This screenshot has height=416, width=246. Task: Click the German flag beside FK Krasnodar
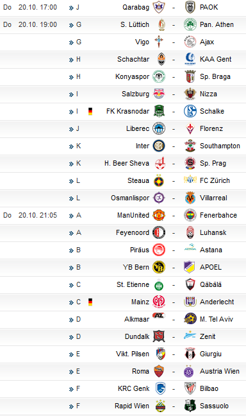(x=90, y=111)
